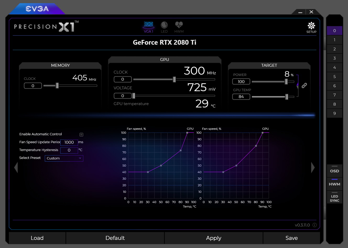This screenshot has width=348, height=248.
Task: Click right fan curve point at 80%
Action: pos(256,146)
